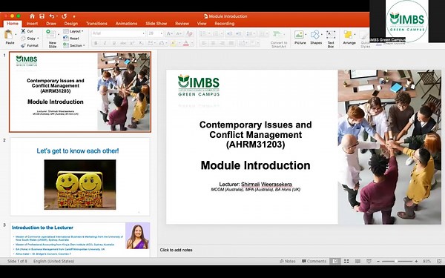The height and width of the screenshot is (278, 445).
Task: Click the Save icon in title bar
Action: point(42,16)
